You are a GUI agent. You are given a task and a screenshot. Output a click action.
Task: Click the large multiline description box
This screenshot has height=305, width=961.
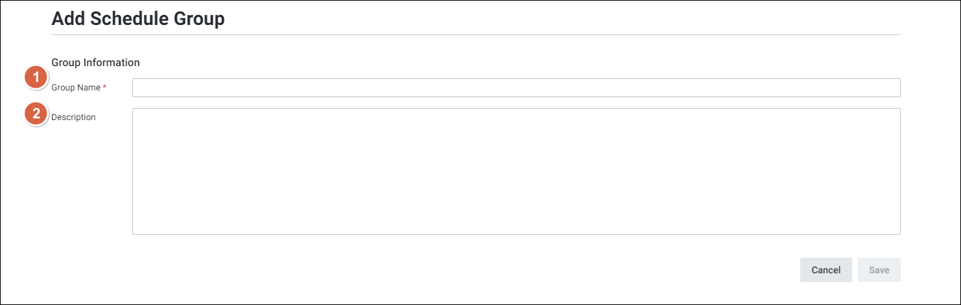coord(516,171)
